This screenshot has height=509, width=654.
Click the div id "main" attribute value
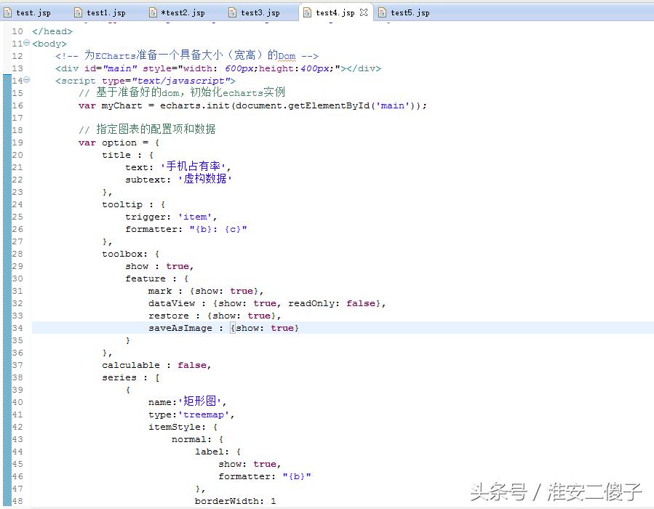(x=120, y=68)
